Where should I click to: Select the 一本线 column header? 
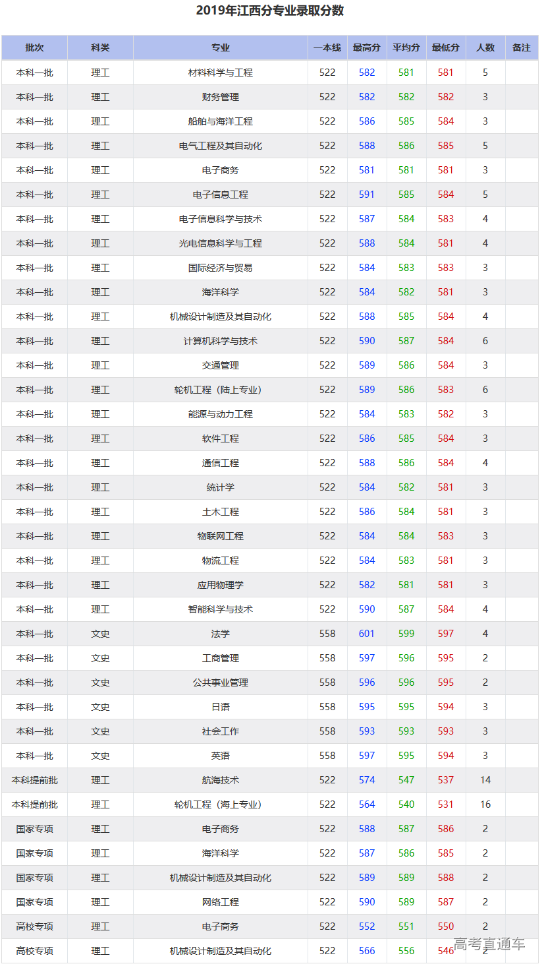[327, 47]
